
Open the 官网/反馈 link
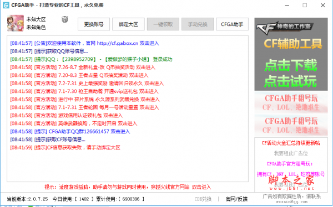pos(236,199)
